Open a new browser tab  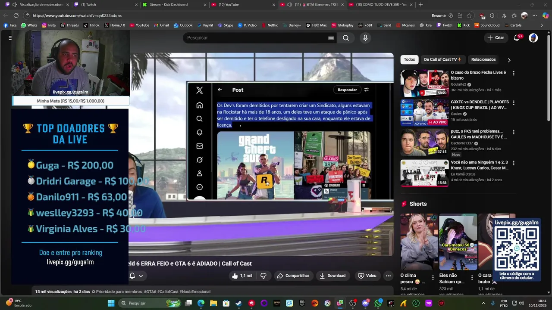pyautogui.click(x=420, y=5)
